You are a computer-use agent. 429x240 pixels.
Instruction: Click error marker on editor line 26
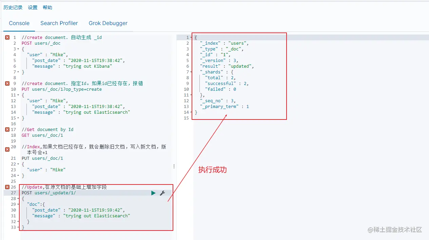[7, 187]
